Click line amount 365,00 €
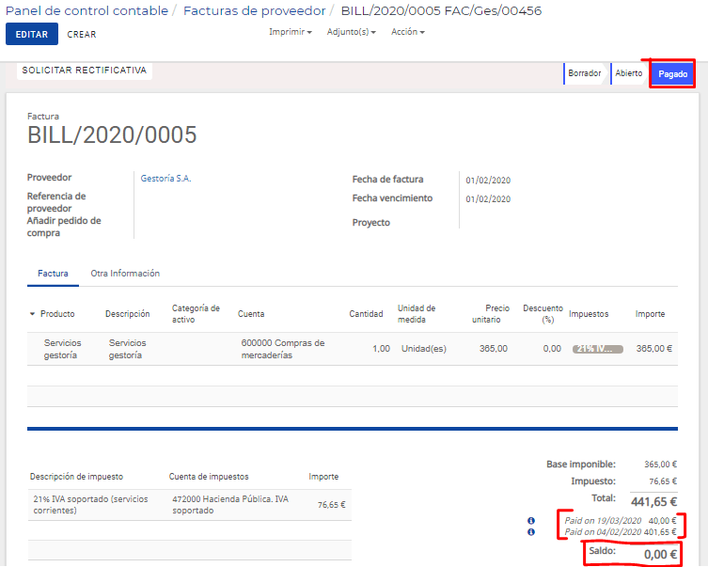Screen dimensions: 708x567 coord(653,349)
